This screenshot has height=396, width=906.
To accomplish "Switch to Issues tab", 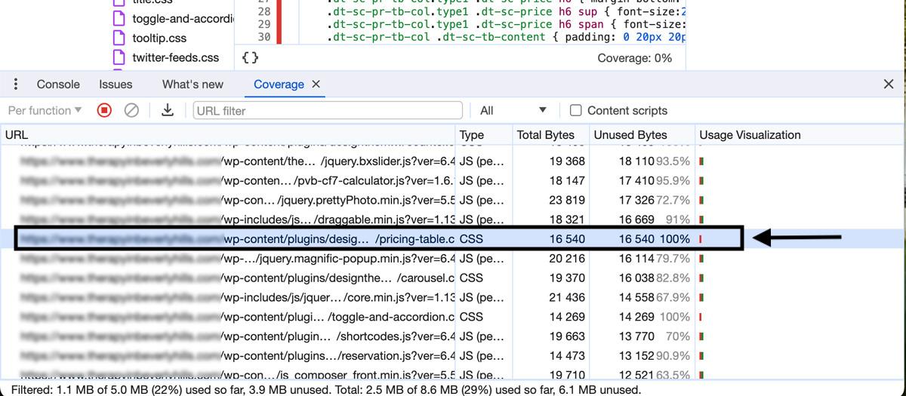I will [x=116, y=84].
